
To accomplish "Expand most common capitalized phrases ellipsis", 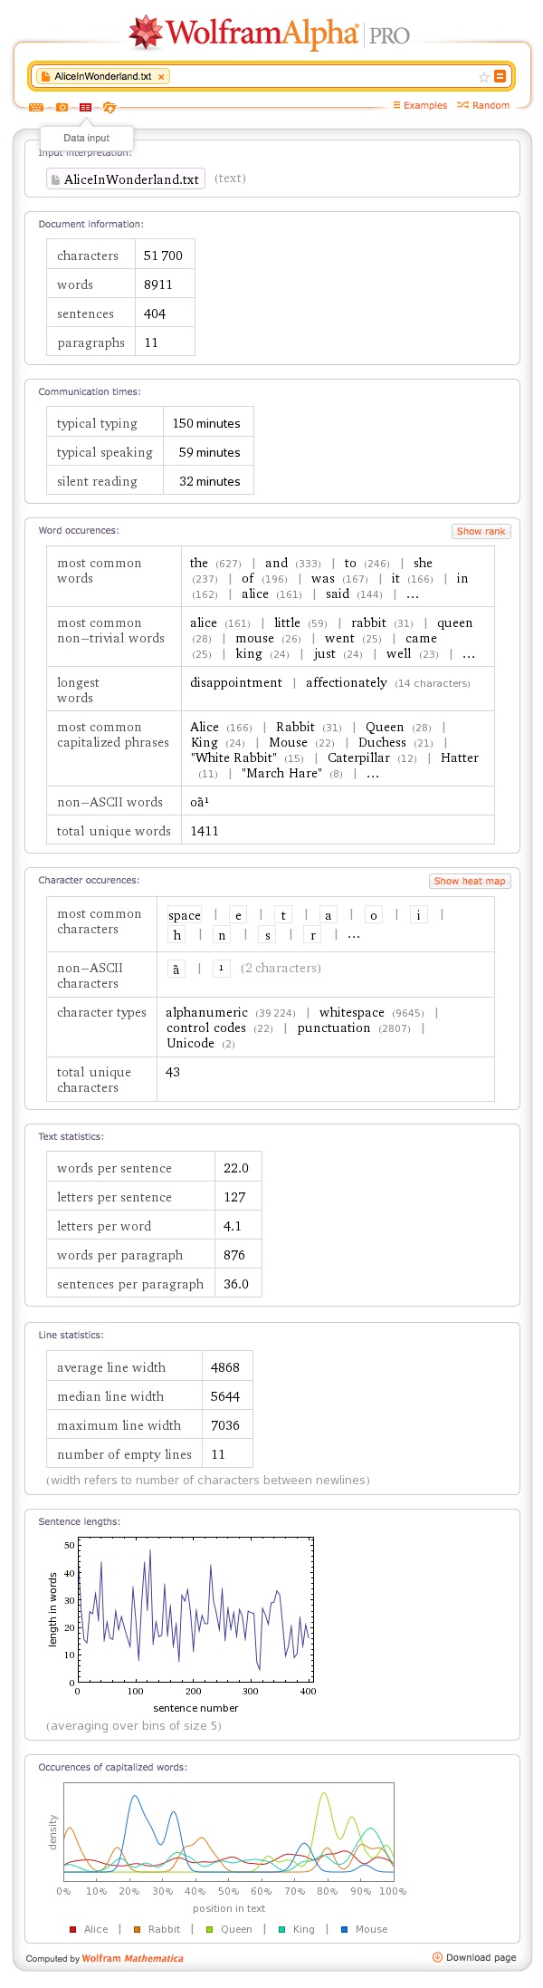I will click(x=373, y=774).
